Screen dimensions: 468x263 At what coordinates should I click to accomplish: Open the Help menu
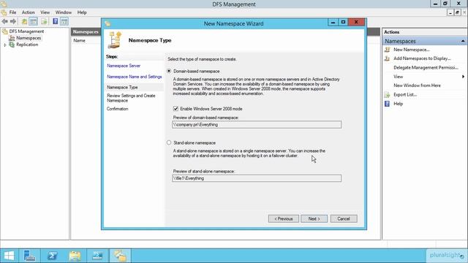[x=82, y=12]
